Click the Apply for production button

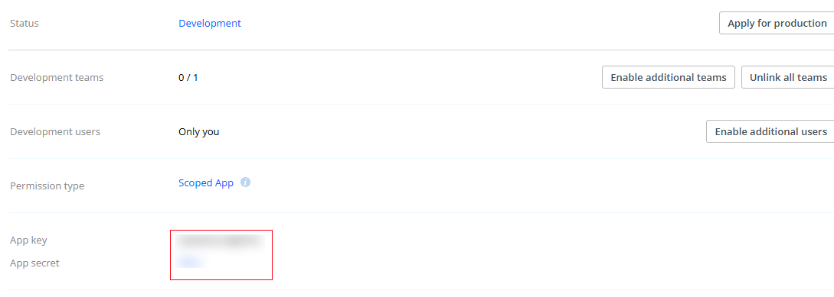point(777,24)
